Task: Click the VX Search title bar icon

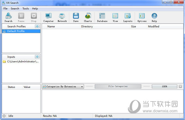Action: (4, 3)
